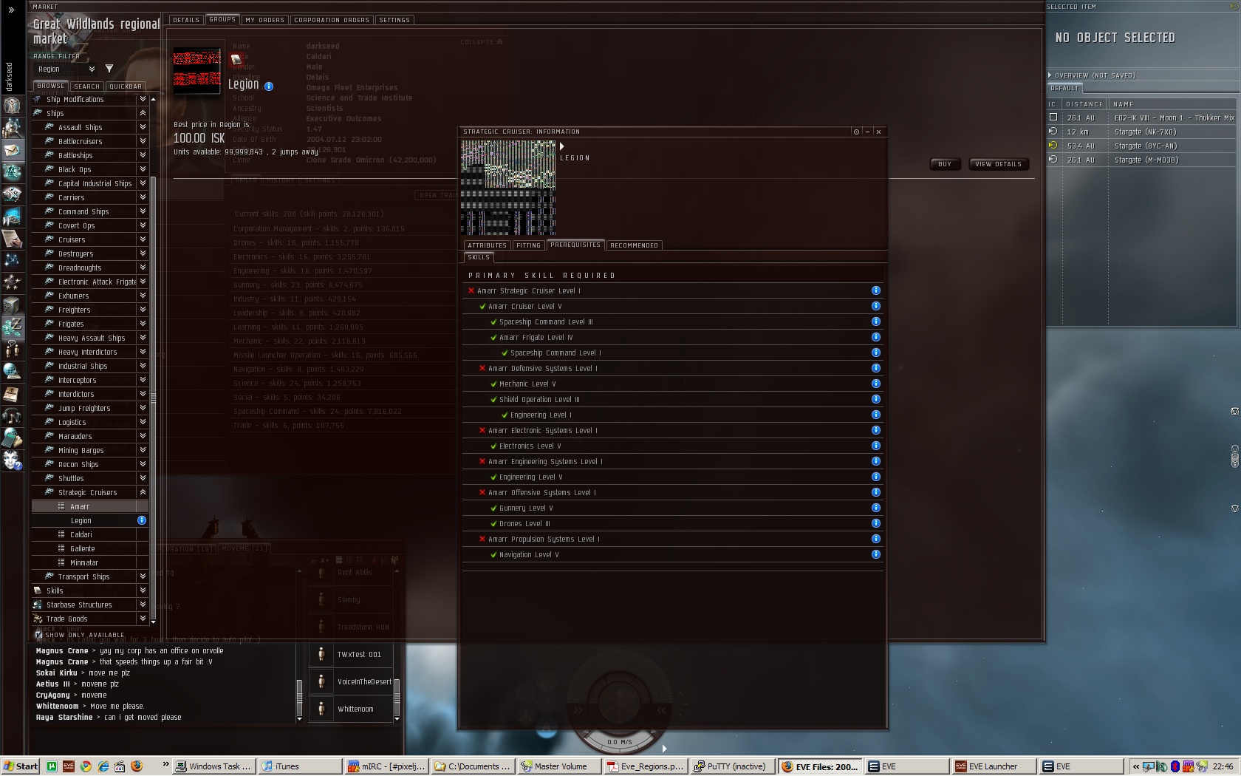The height and width of the screenshot is (776, 1241).
Task: Click Collapse on the character panel
Action: coord(481,42)
